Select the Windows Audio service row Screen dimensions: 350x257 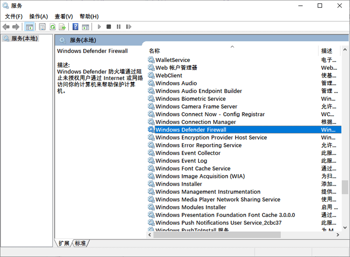click(x=176, y=83)
